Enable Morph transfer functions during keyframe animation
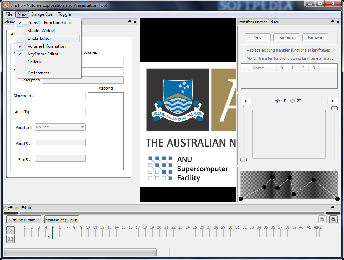 click(x=243, y=58)
